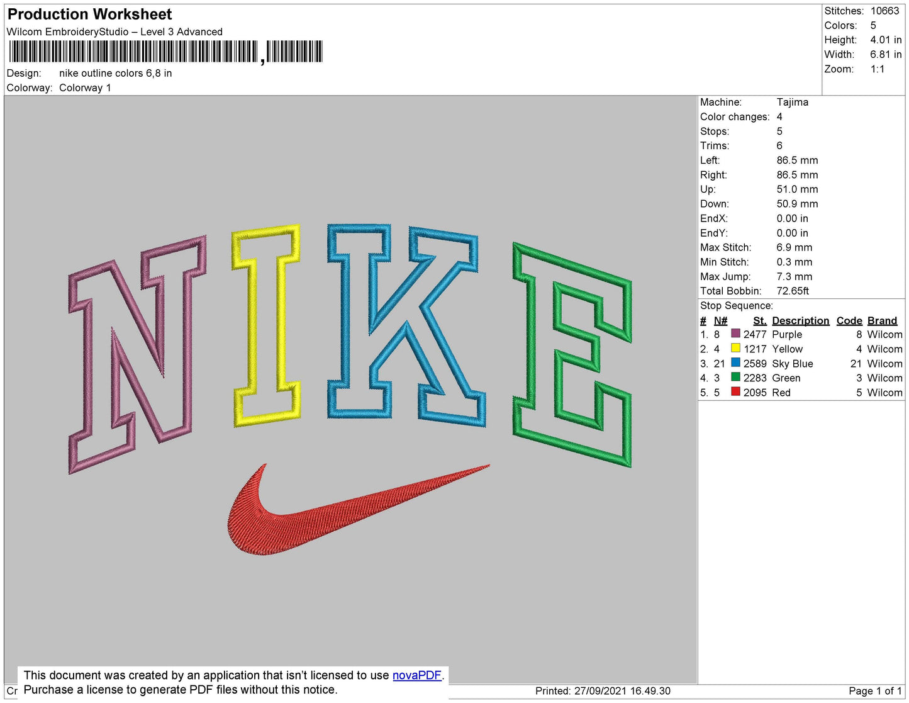The width and height of the screenshot is (909, 703).
Task: Click the 'Sky Blue' description text
Action: (793, 364)
